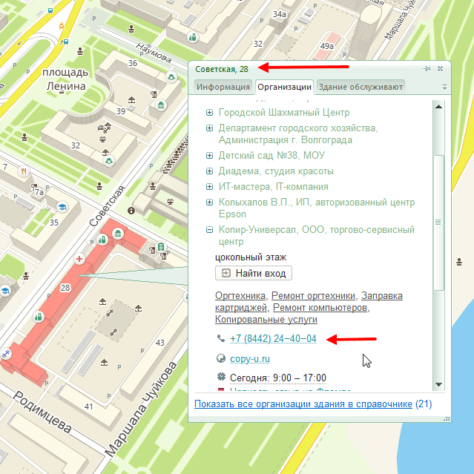Click the globe icon beside copy-u.ru
The width and height of the screenshot is (474, 474).
coord(220,359)
